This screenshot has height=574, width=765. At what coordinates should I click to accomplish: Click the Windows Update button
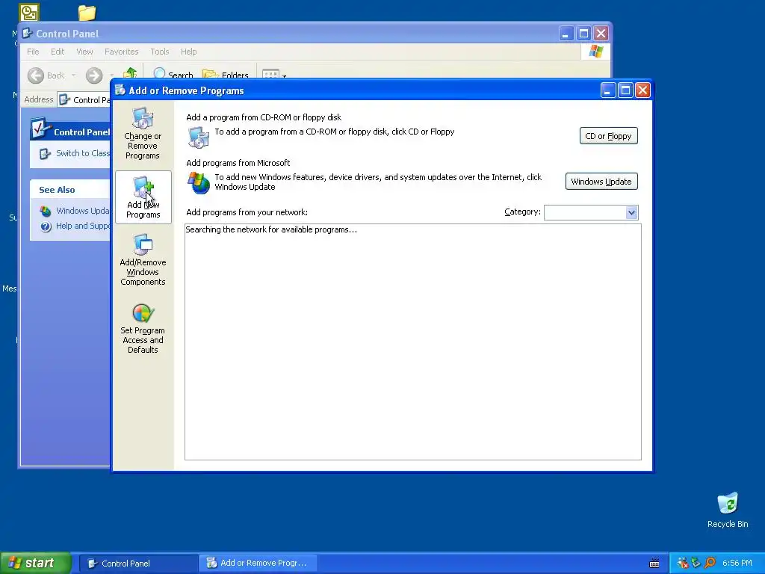pos(601,182)
